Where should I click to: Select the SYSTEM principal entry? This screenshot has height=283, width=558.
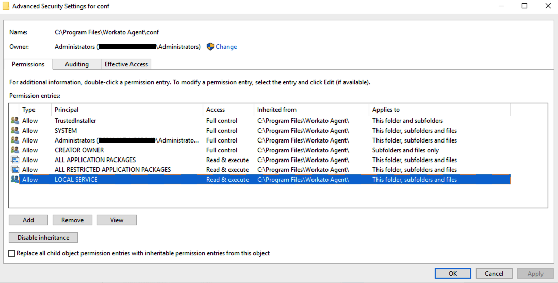[x=66, y=131]
